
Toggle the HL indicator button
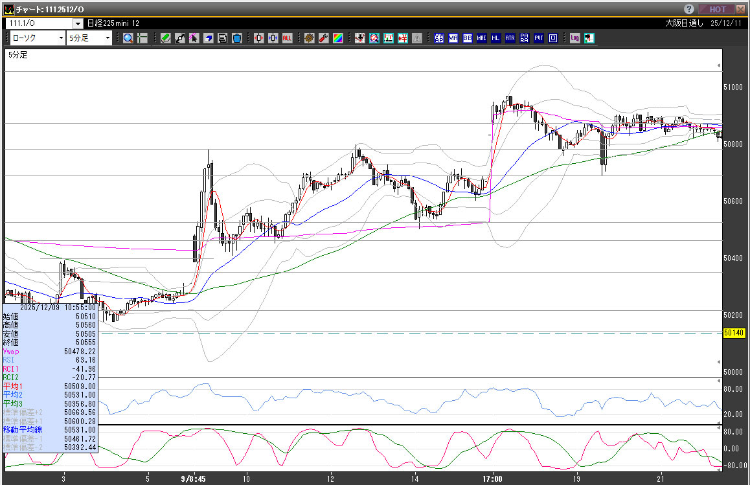pos(496,38)
